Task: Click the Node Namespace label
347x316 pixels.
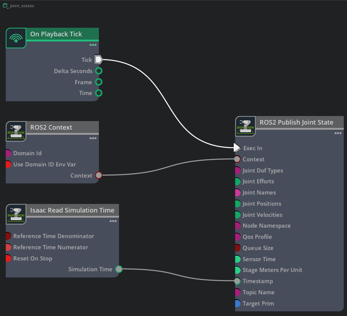Action: coord(267,226)
